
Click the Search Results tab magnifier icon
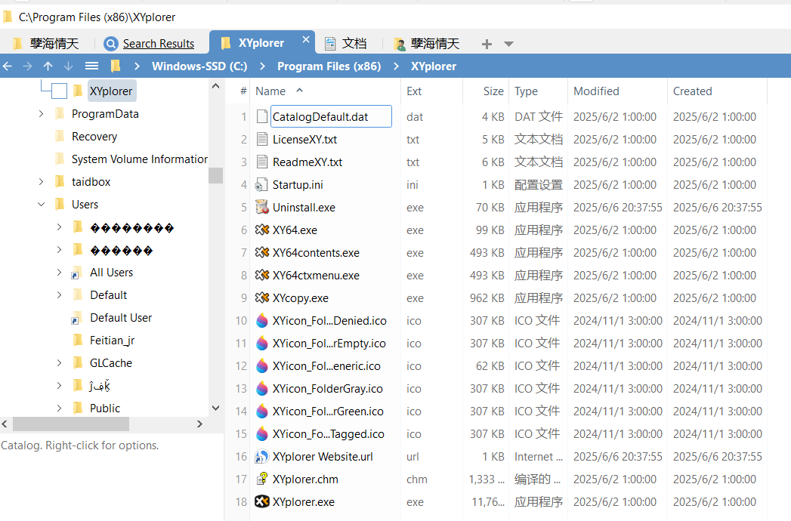pyautogui.click(x=111, y=44)
